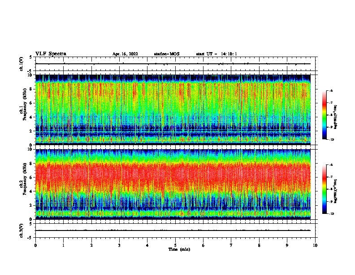355x275 pixels.
Task: Click inside the ch.2 spectrogram plot
Action: [x=173, y=184]
